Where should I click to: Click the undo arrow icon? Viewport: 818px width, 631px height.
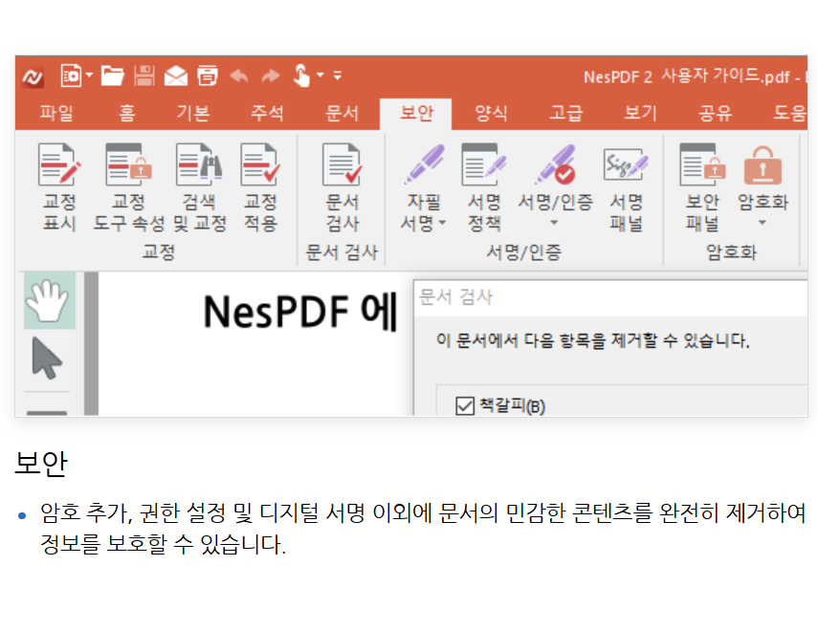click(x=239, y=76)
